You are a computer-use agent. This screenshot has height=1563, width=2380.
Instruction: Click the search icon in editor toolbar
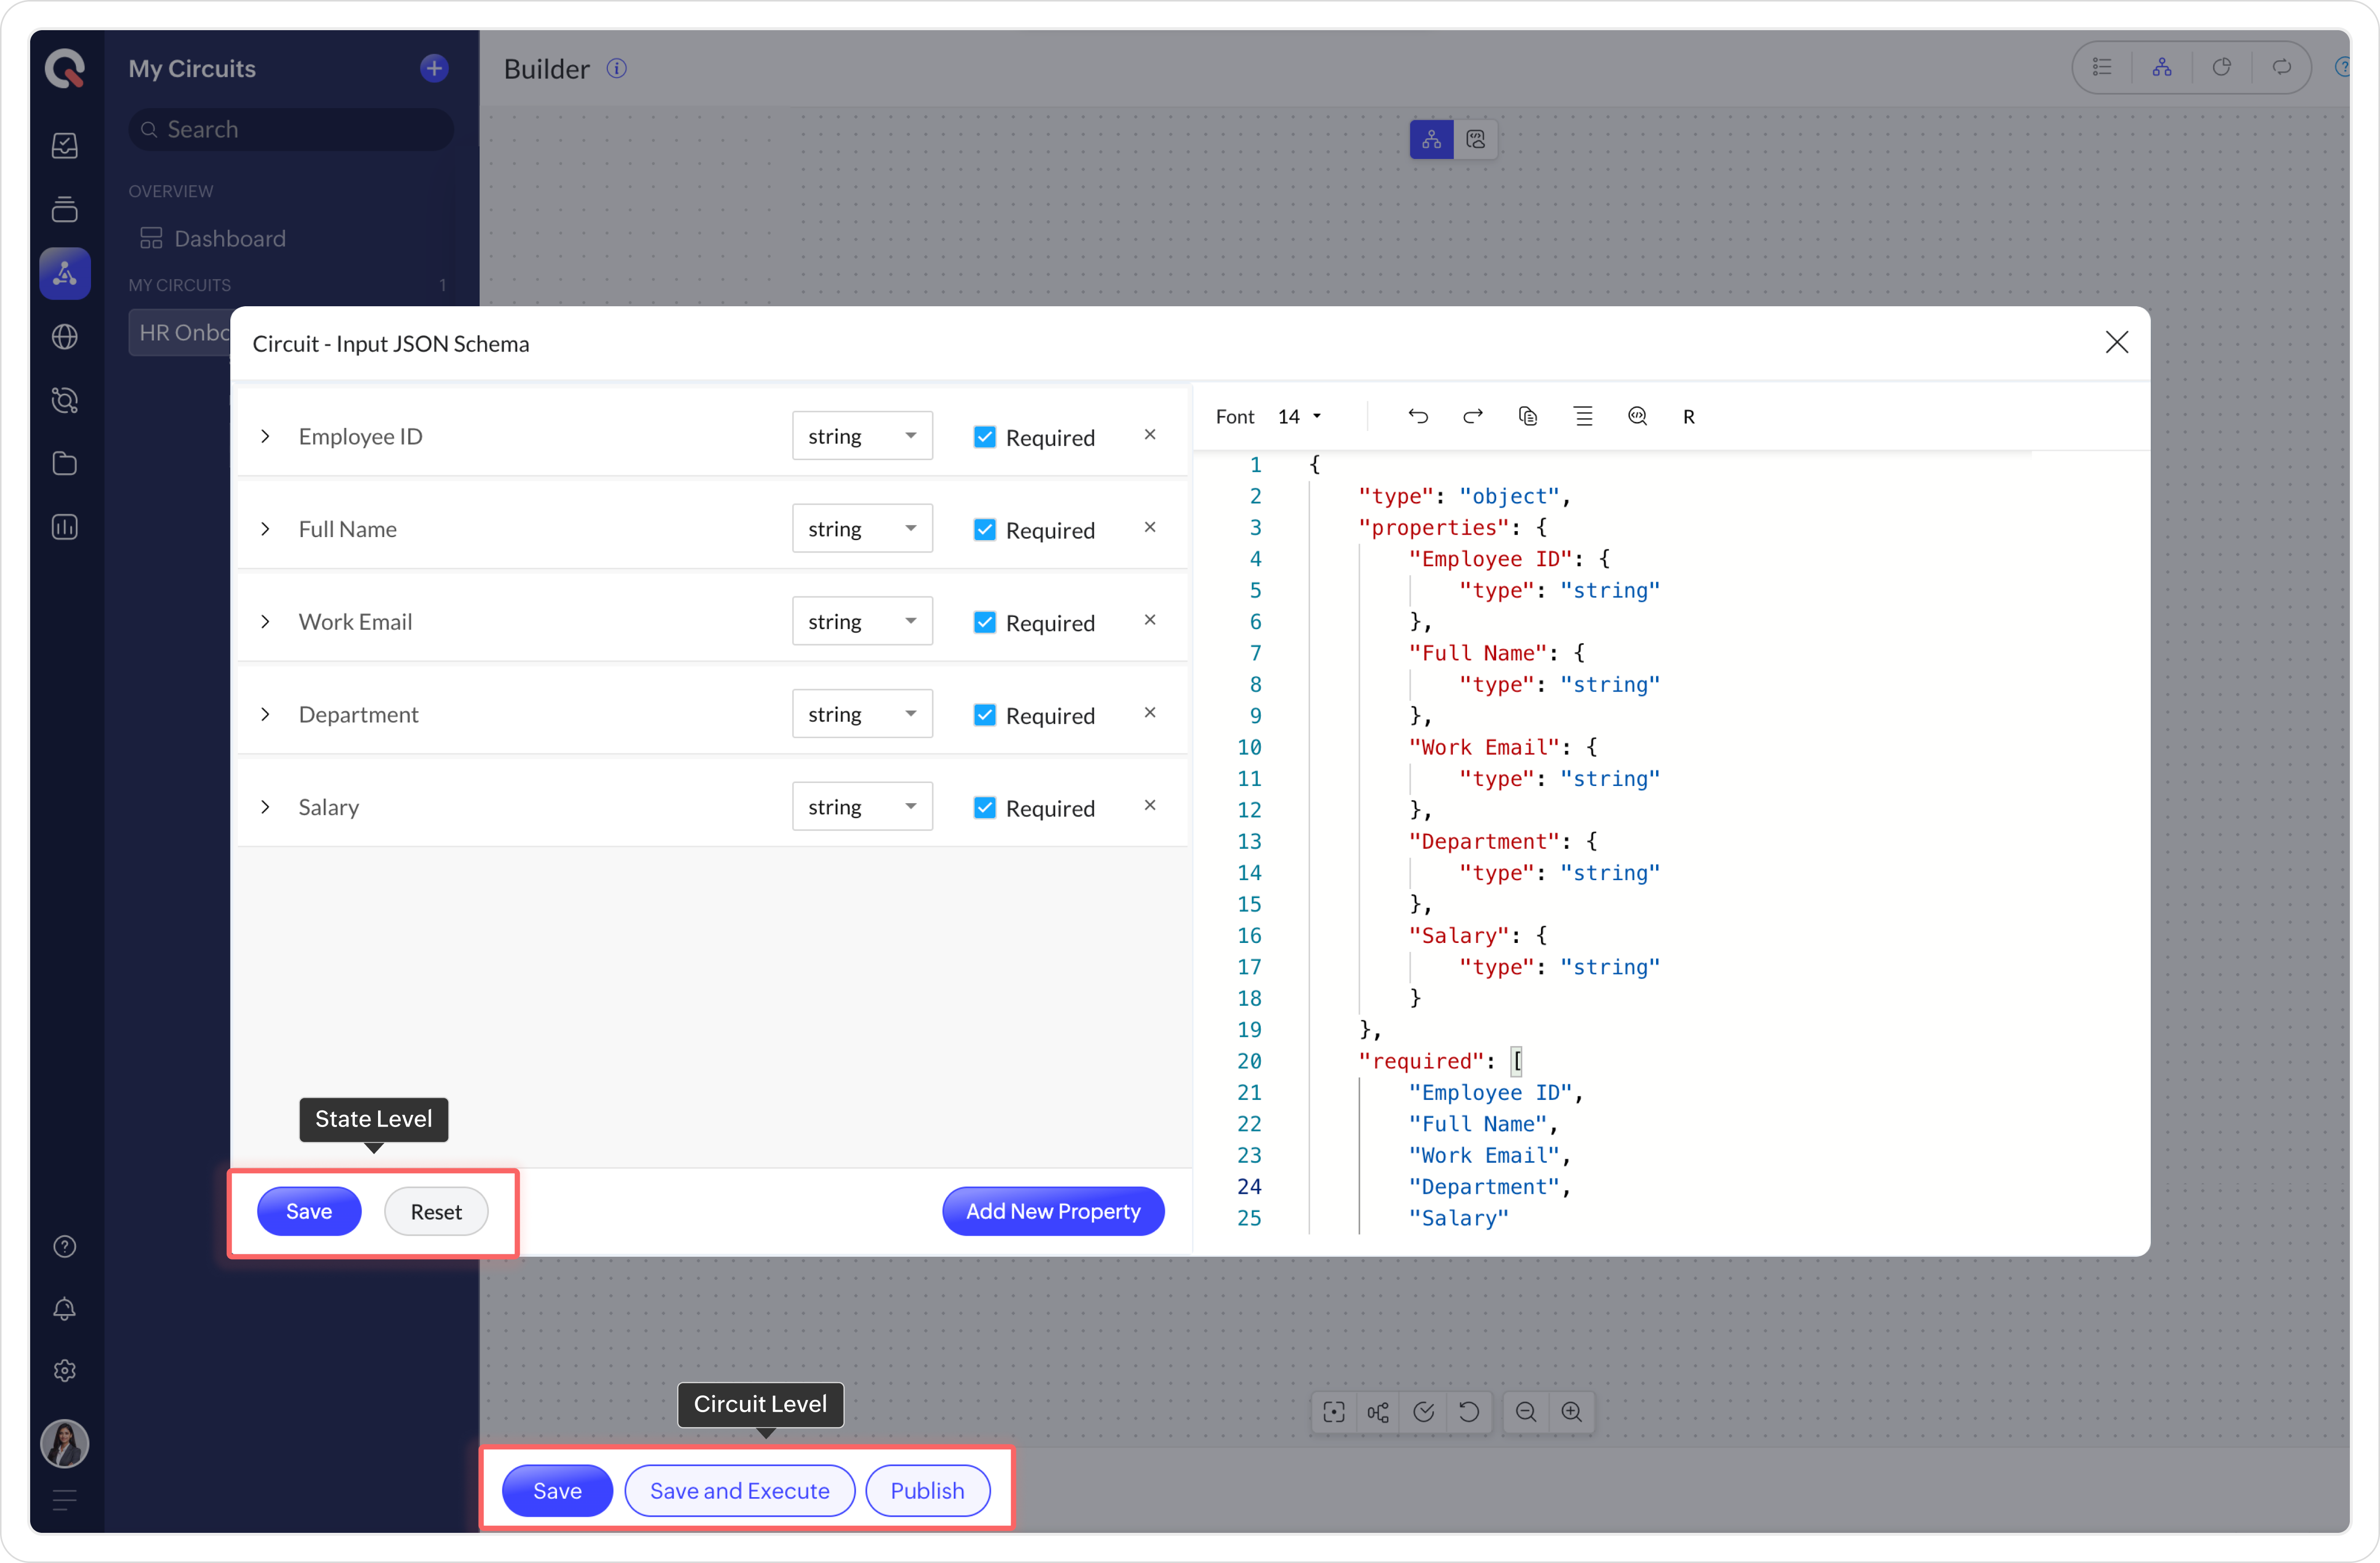(1637, 416)
